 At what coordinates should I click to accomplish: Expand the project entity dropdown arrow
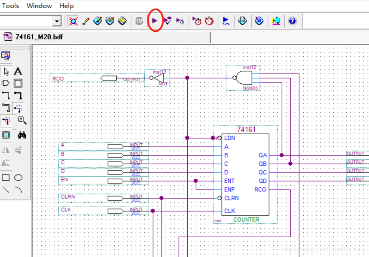tap(57, 21)
